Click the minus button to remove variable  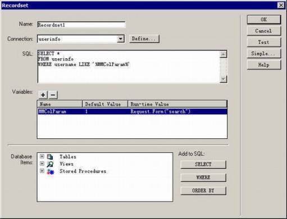coord(53,95)
